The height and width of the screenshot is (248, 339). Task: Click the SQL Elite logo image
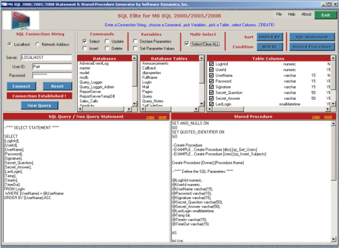pyautogui.click(x=21, y=20)
